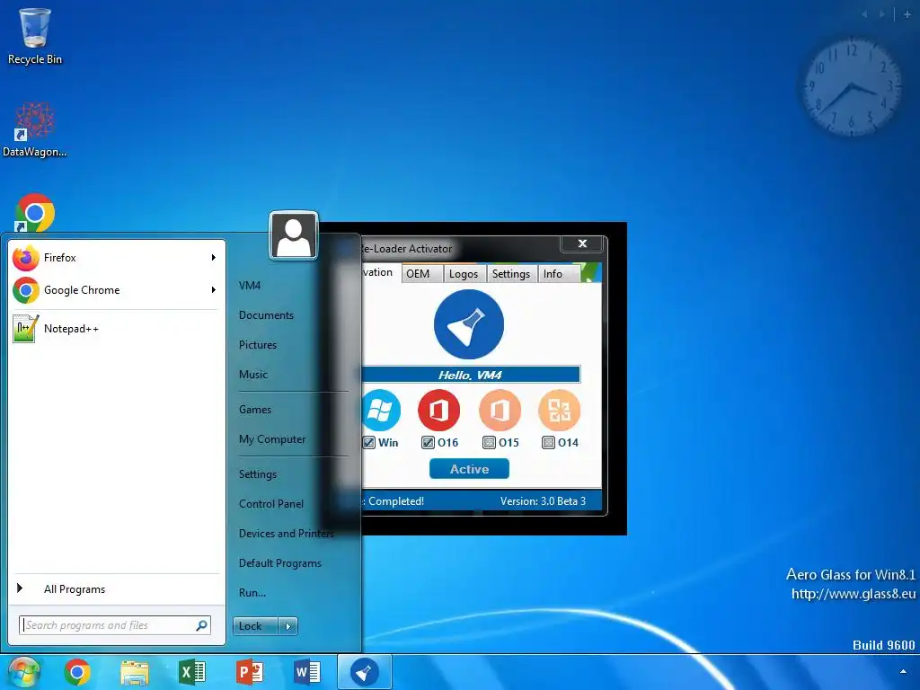Open VM4 user folder
This screenshot has height=690, width=920.
[x=250, y=286]
